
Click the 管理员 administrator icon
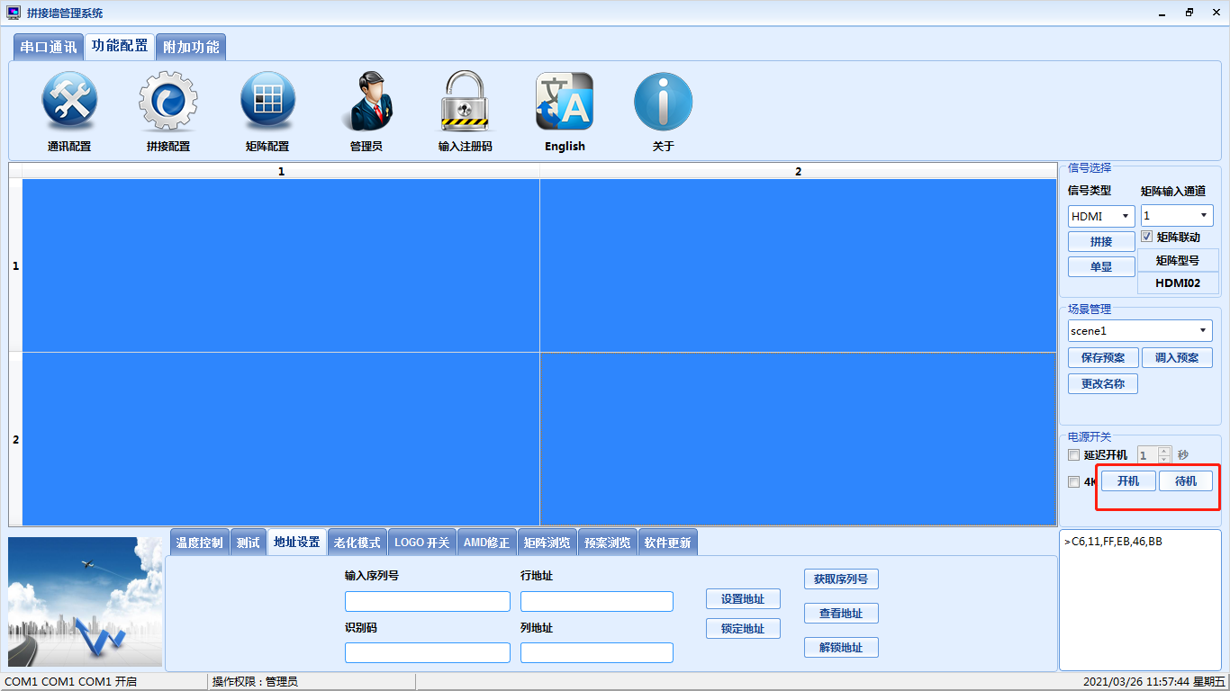click(x=366, y=102)
